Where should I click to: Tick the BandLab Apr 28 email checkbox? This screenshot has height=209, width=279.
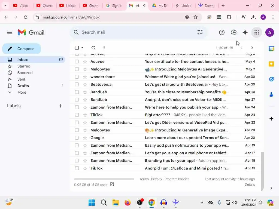pos(77,92)
